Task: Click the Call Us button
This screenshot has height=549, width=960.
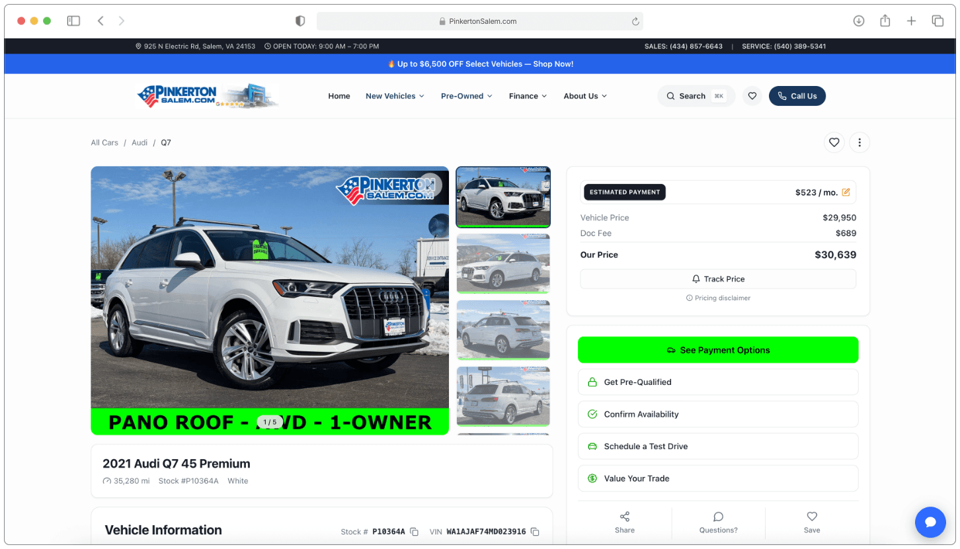Action: 797,96
